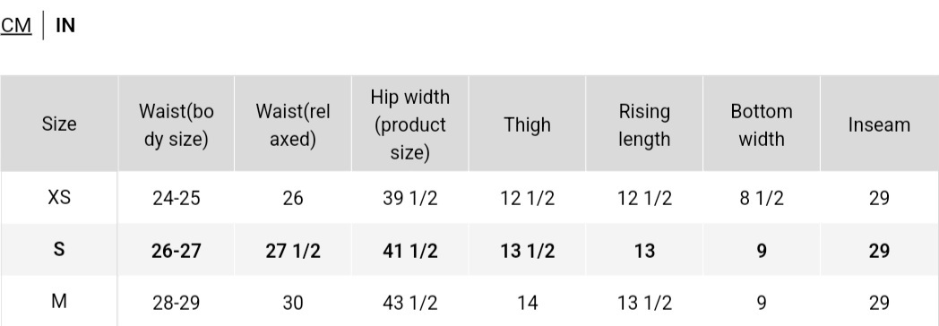Click the 39 1/2 hip width cell
Screen dimensions: 939x326
410,198
